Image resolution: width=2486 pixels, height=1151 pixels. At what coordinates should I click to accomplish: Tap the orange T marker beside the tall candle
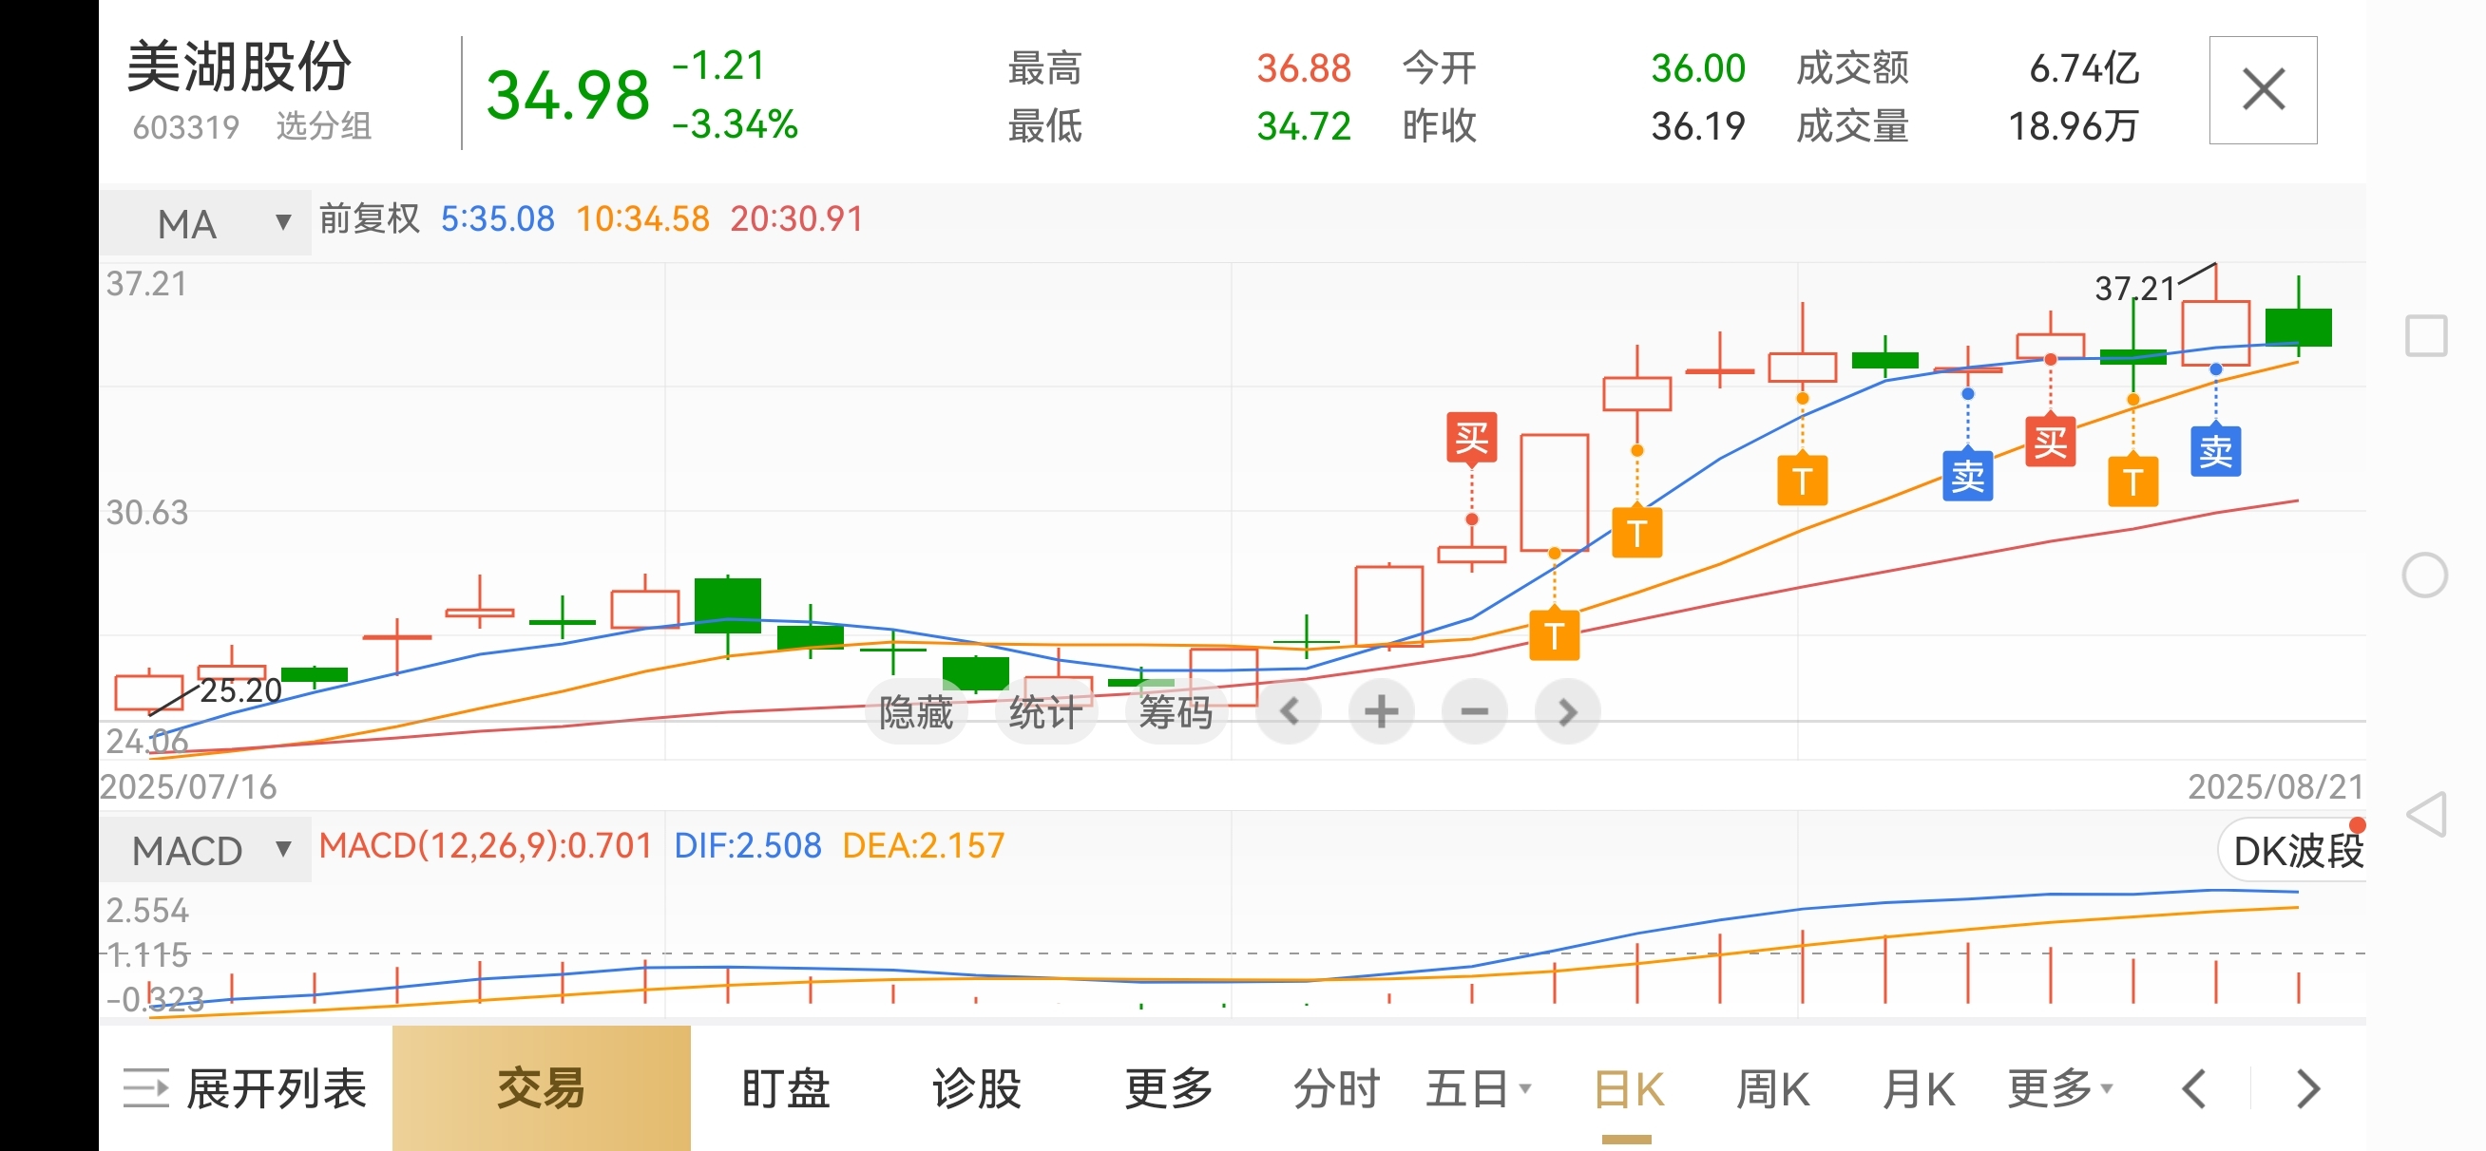[x=1636, y=533]
